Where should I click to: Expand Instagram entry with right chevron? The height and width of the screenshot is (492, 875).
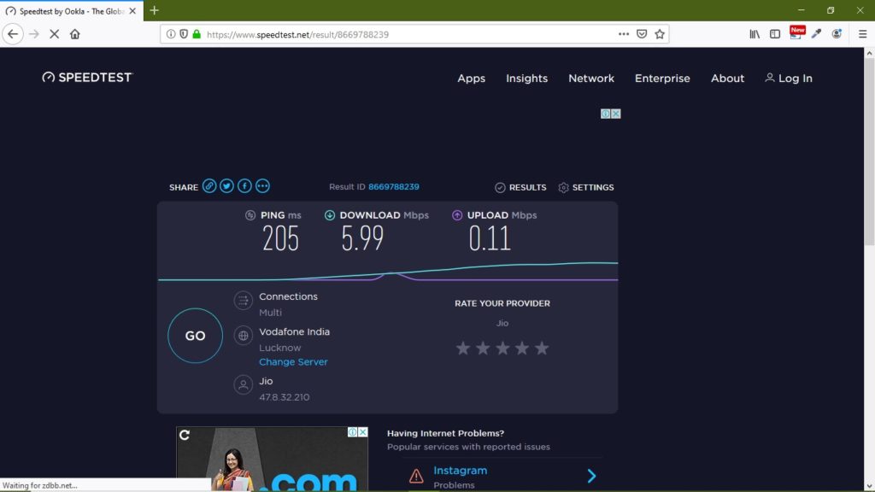click(x=591, y=476)
